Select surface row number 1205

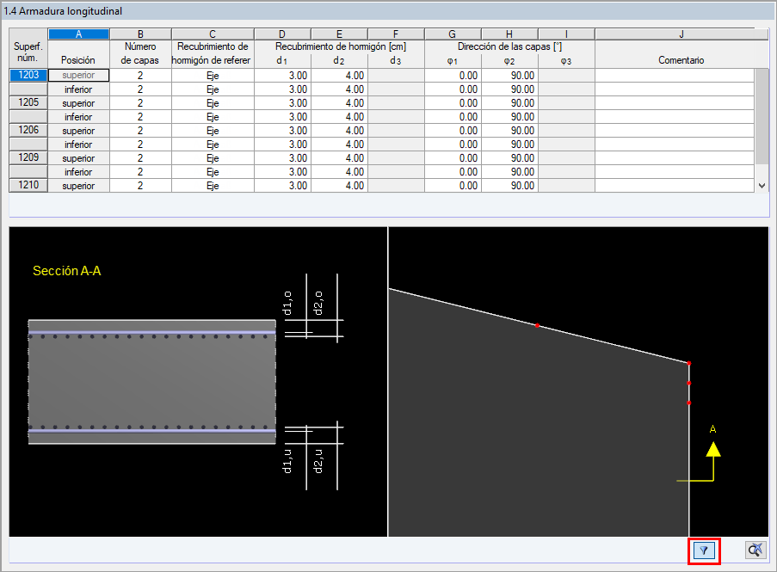28,102
